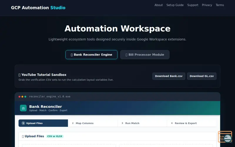Viewport: 235px width, 147px height.
Task: Click the red window dot
Action: click(x=19, y=97)
